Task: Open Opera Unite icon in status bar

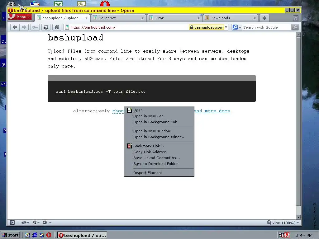Action: click(35, 223)
